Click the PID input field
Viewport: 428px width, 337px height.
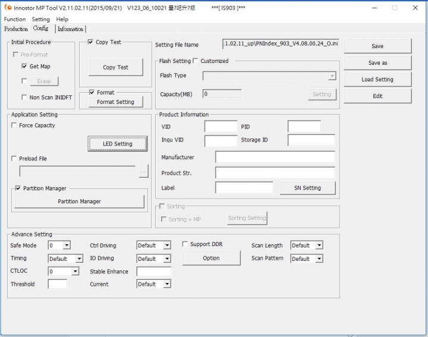click(x=304, y=127)
